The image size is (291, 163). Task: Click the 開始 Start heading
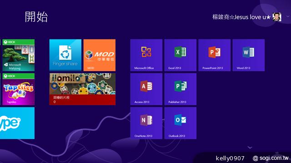click(36, 17)
